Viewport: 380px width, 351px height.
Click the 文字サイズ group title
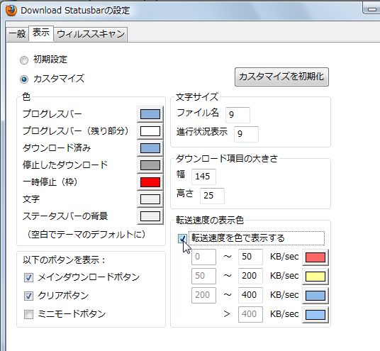pyautogui.click(x=197, y=97)
